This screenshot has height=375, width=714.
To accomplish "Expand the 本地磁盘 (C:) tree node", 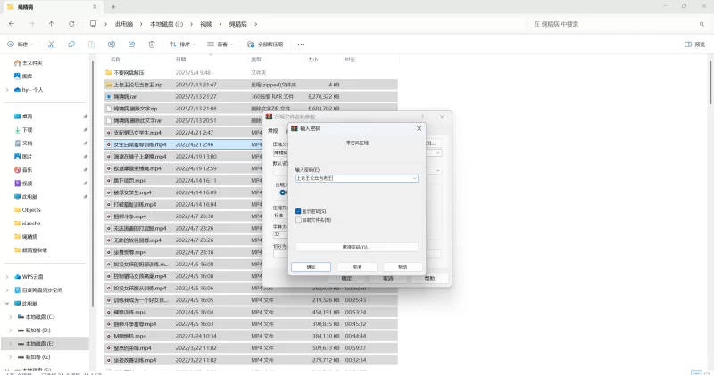I will click(x=11, y=317).
